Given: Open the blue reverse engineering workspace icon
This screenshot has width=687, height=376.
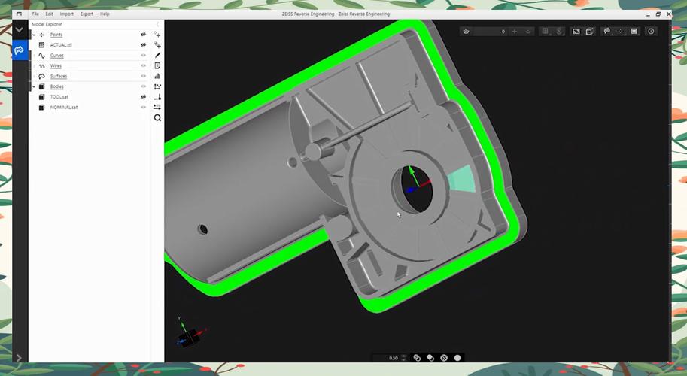Looking at the screenshot, I should click(x=20, y=50).
